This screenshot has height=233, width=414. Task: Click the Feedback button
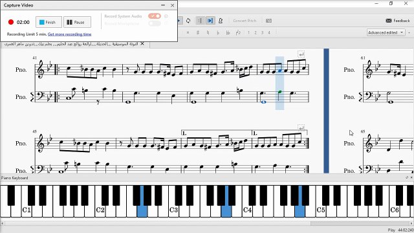pyautogui.click(x=398, y=21)
